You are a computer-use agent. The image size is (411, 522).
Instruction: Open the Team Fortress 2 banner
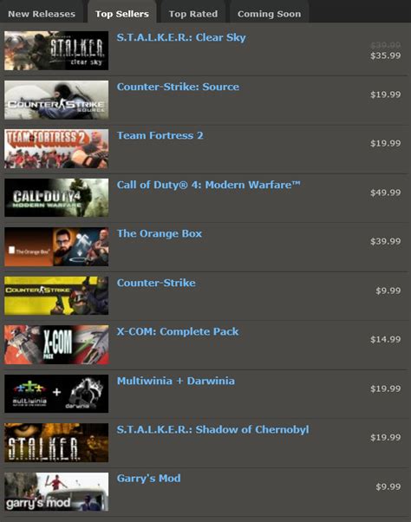point(56,148)
